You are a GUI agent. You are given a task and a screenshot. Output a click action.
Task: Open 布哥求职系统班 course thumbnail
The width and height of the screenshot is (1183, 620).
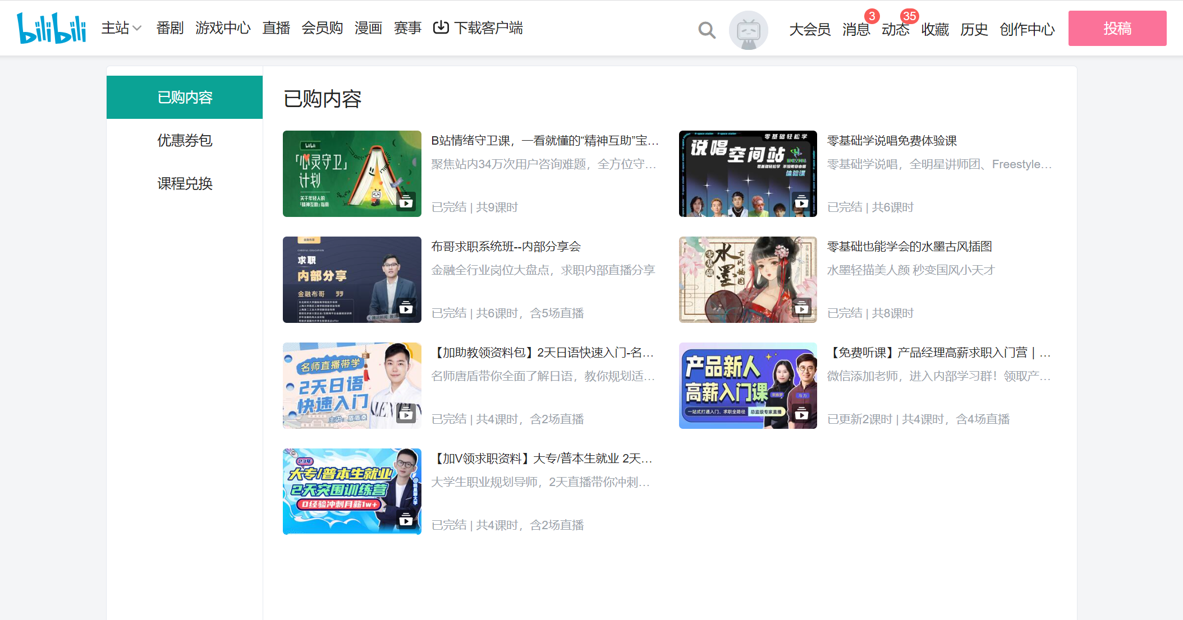(352, 280)
